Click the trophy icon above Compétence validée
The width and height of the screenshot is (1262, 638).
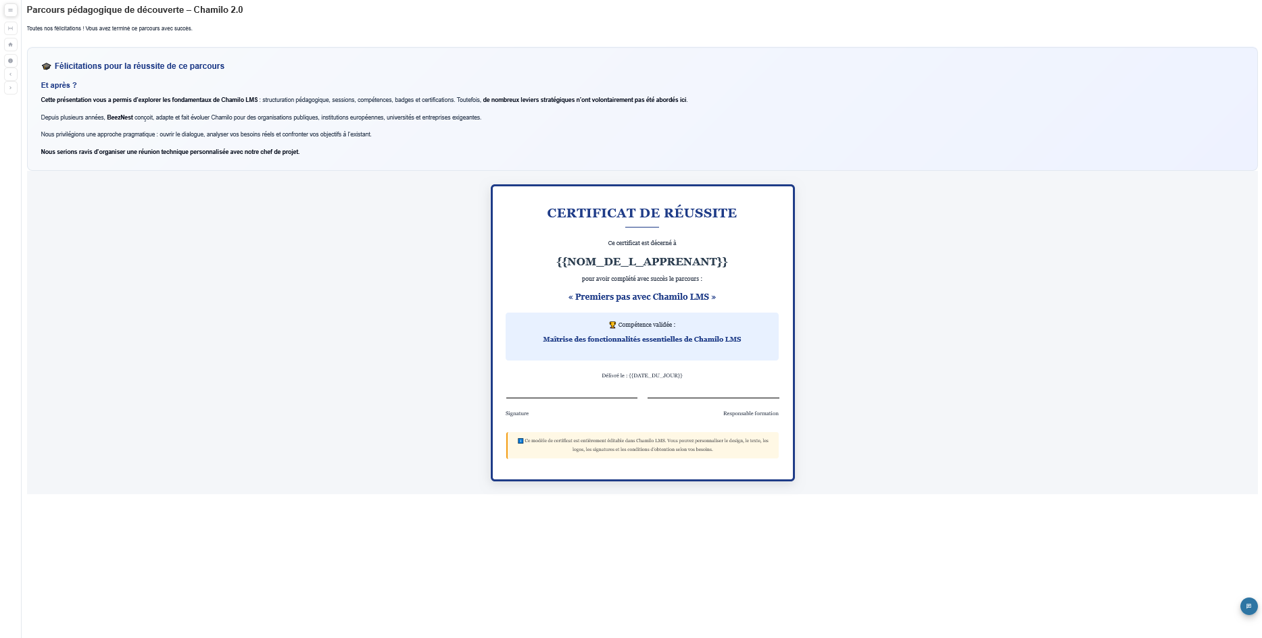pos(612,324)
